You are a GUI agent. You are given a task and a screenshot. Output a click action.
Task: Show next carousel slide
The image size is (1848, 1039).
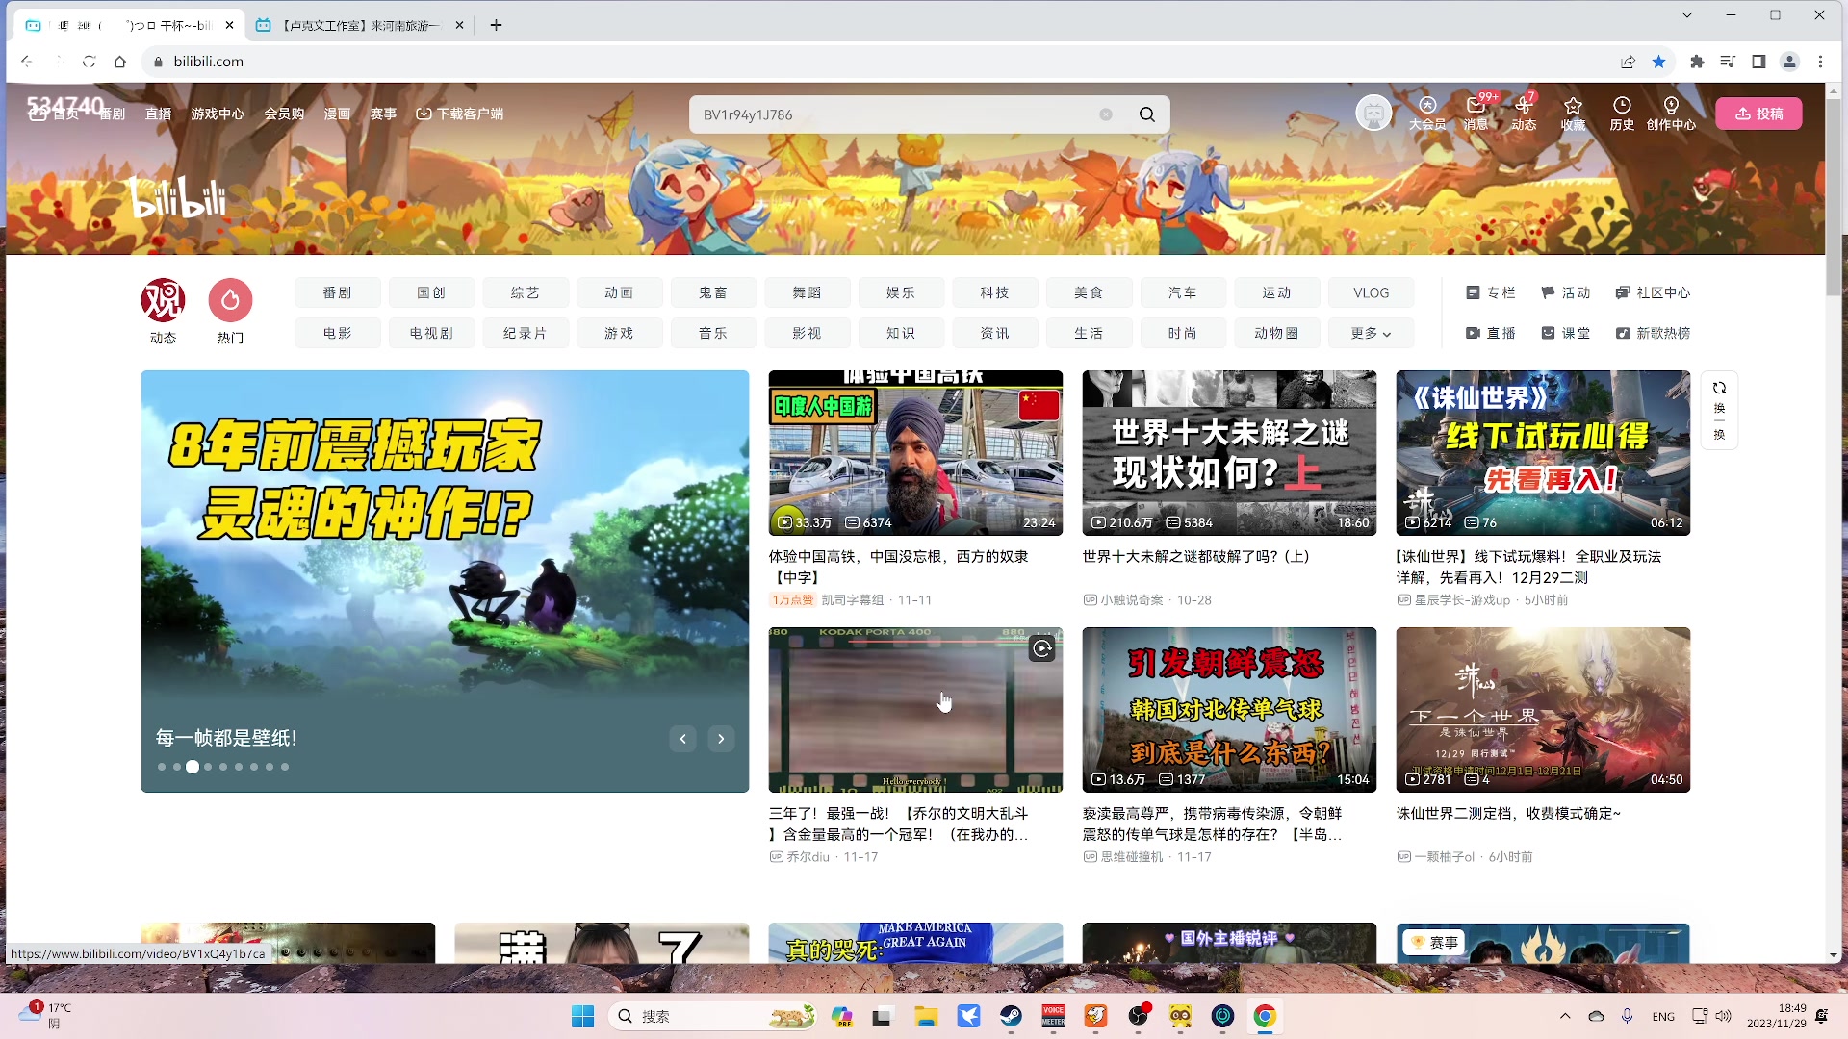click(721, 739)
